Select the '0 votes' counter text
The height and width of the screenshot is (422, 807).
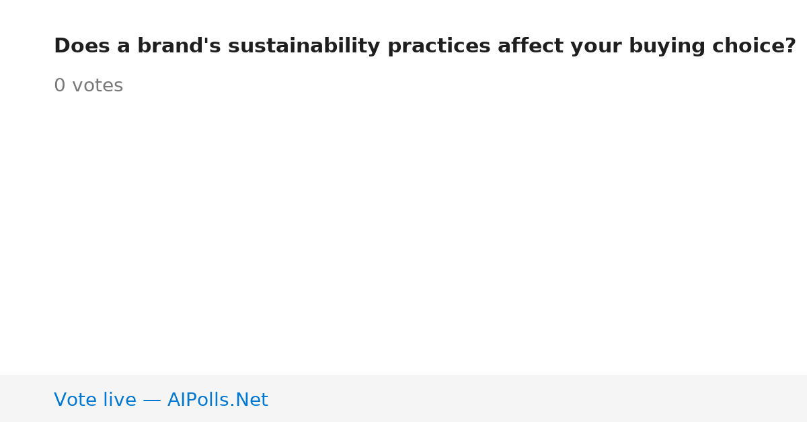(88, 86)
